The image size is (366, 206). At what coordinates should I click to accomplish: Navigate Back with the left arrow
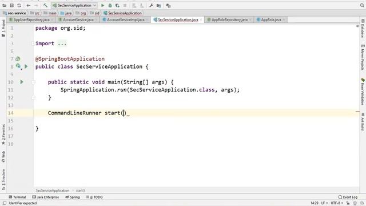click(x=29, y=5)
